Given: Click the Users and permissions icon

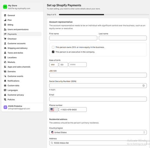Looking at the screenshot, I should [x=5, y=29].
